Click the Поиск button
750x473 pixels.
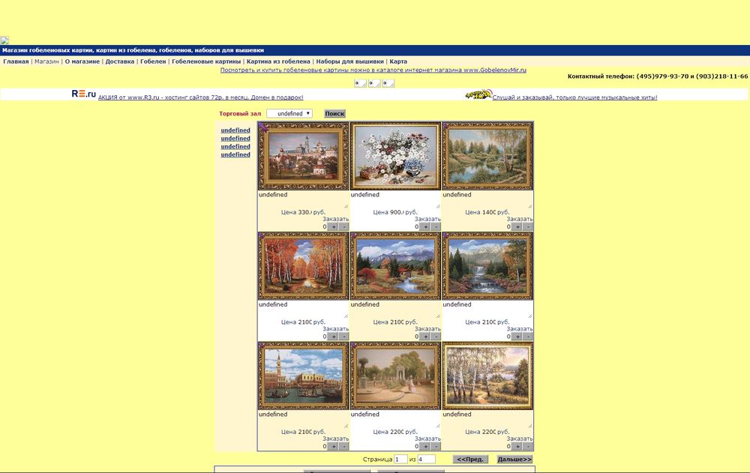(334, 113)
